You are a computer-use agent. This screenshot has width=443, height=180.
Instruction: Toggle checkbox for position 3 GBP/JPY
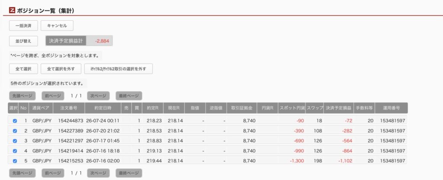15,141
